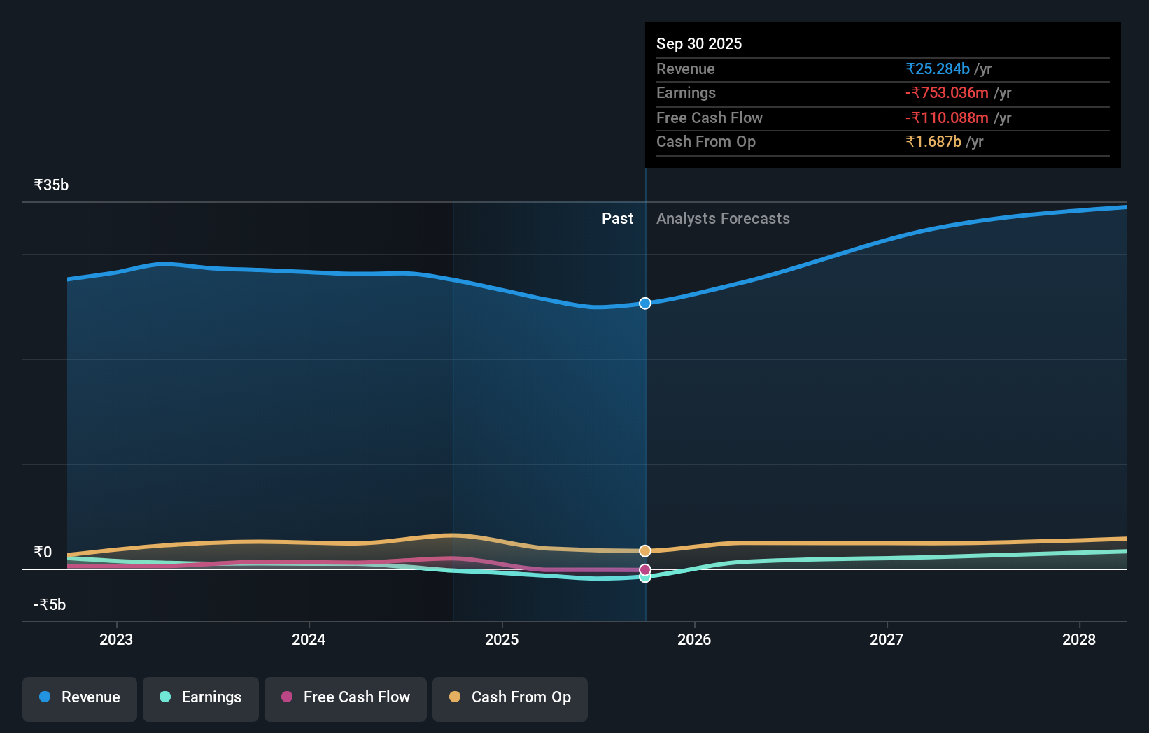Expand the Sep 30 2025 tooltip details
Image resolution: width=1149 pixels, height=733 pixels.
pos(698,43)
